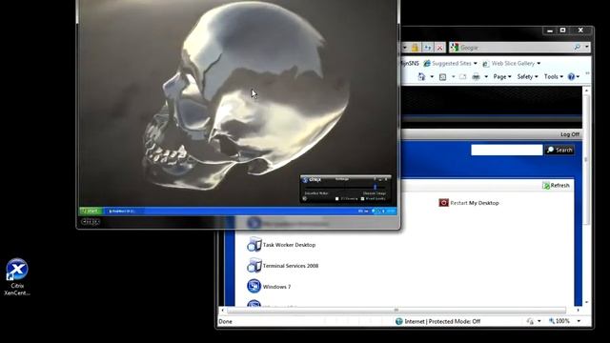Click the web page search input field

pyautogui.click(x=506, y=150)
